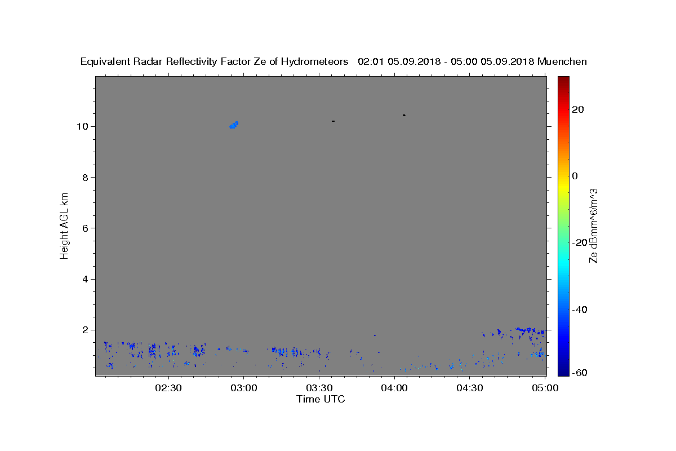676x451 pixels.
Task: Click the height tick label 8
Action: click(x=86, y=177)
